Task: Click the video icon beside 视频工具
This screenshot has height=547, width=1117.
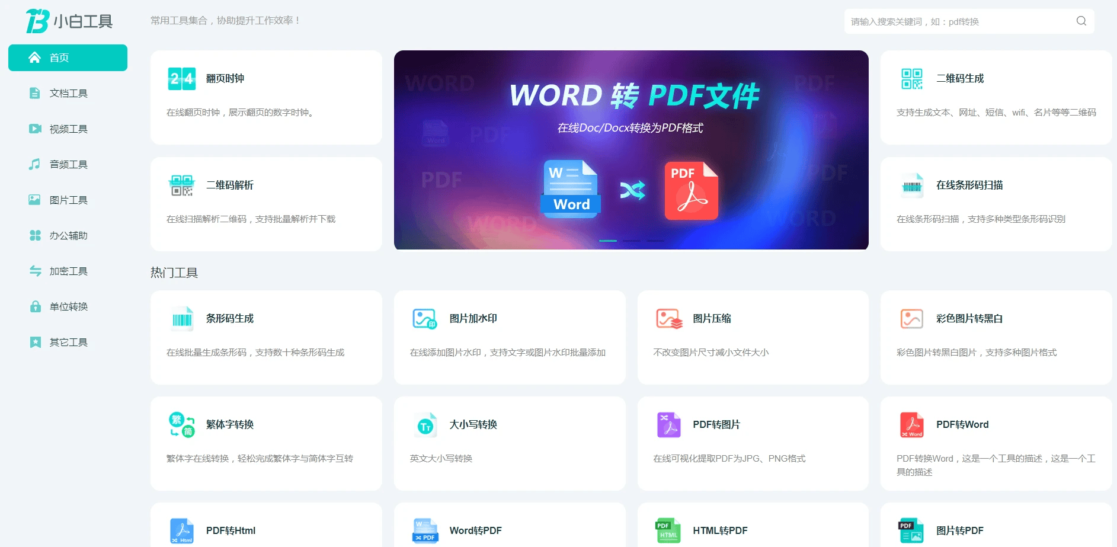Action: coord(35,129)
